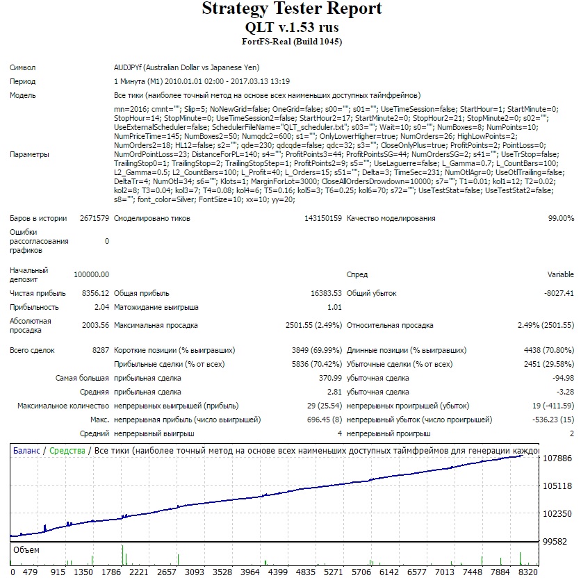Click 'Максимальная просадка' label
Image resolution: width=581 pixels, height=580 pixels.
tap(156, 325)
